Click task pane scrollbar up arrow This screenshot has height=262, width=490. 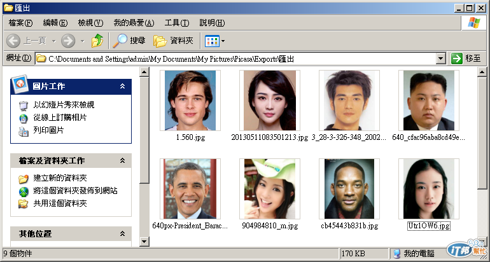tap(144, 72)
